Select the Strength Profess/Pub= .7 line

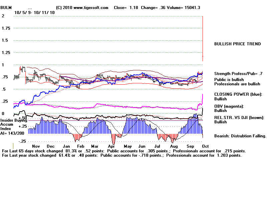point(238,74)
